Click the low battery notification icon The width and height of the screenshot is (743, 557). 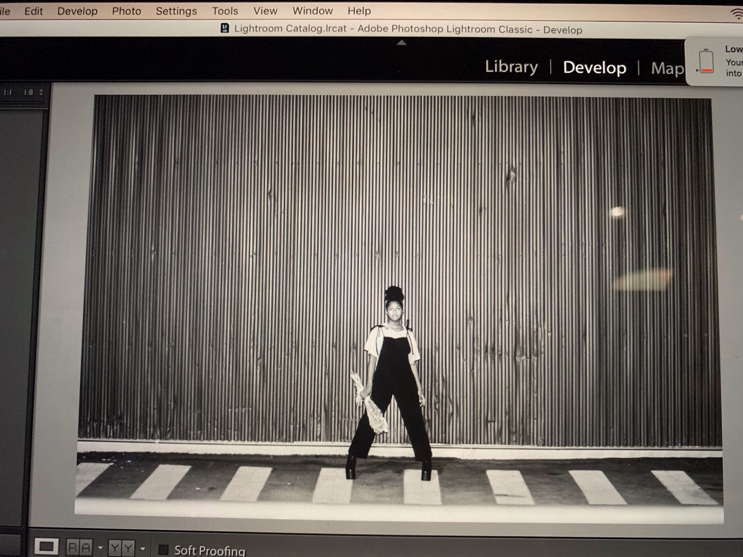[706, 61]
